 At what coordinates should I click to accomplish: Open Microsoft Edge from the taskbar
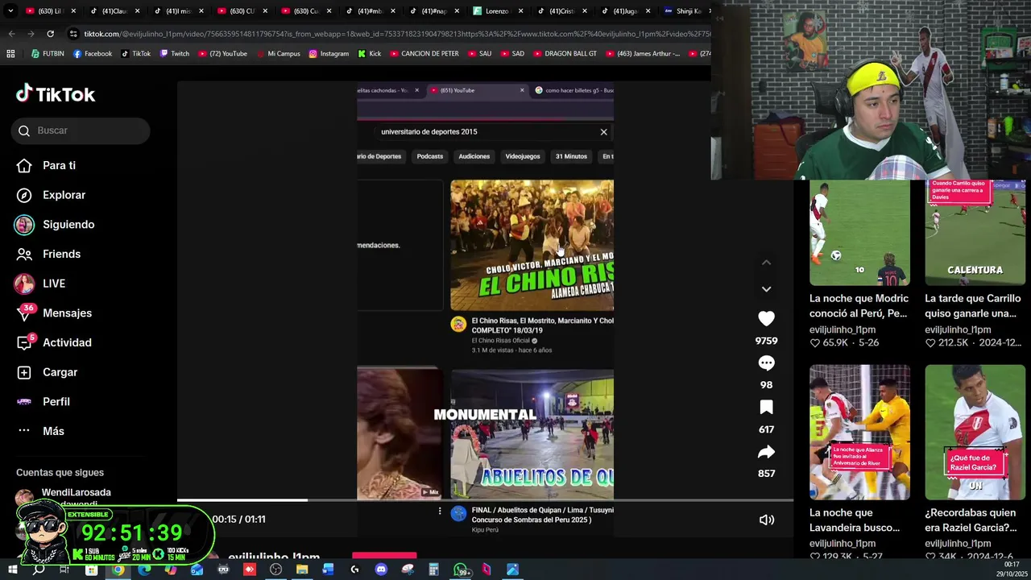coord(144,570)
